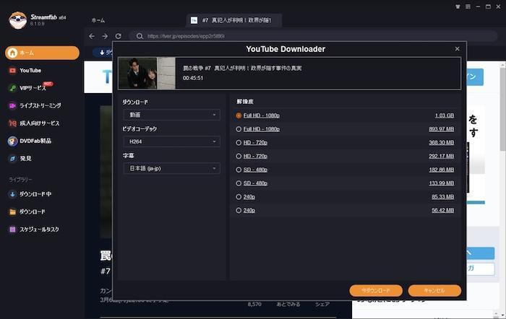Click the 368.30 MB size link
Image resolution: width=506 pixels, height=319 pixels.
click(441, 142)
